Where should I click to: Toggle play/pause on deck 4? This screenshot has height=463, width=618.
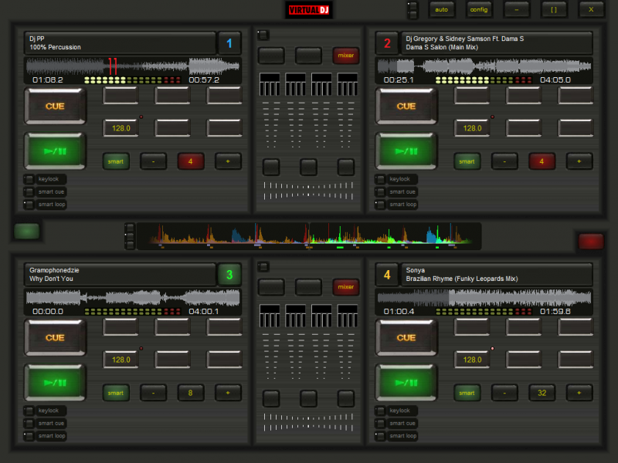coord(406,382)
